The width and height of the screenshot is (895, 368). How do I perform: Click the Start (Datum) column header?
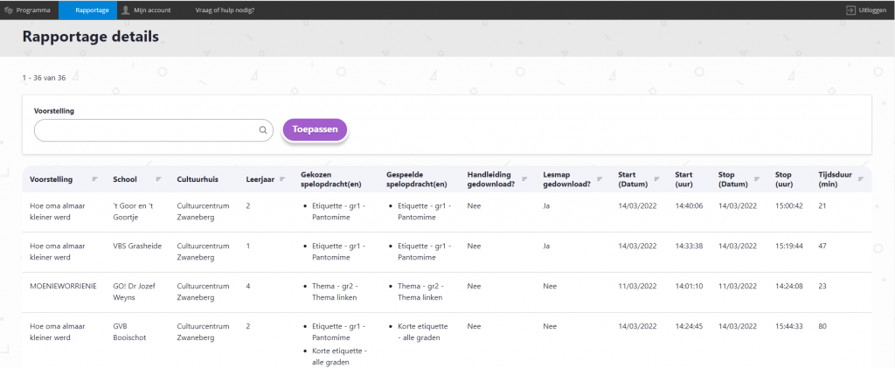click(x=633, y=178)
